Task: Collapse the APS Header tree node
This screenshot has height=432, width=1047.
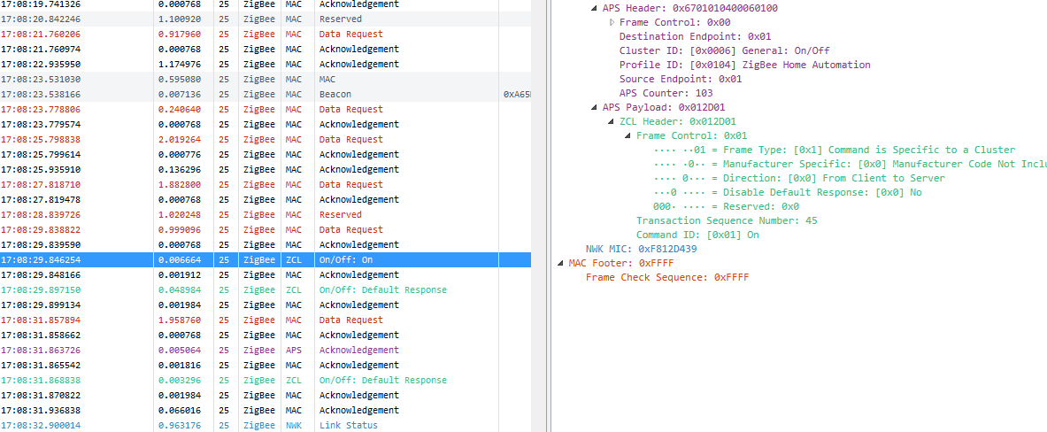Action: coord(595,9)
